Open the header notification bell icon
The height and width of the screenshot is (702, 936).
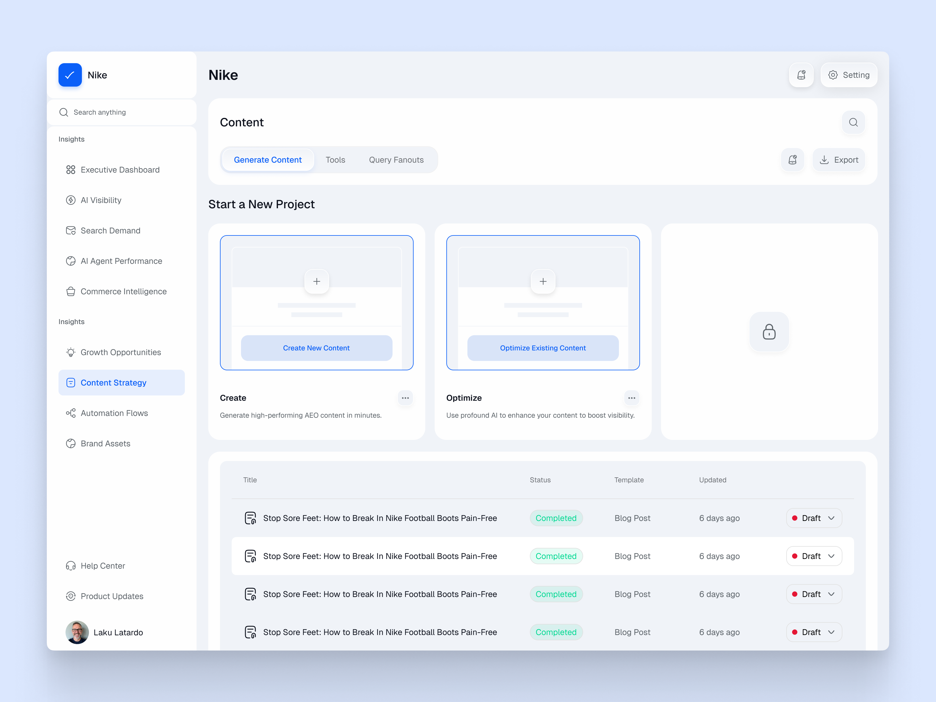pos(801,75)
